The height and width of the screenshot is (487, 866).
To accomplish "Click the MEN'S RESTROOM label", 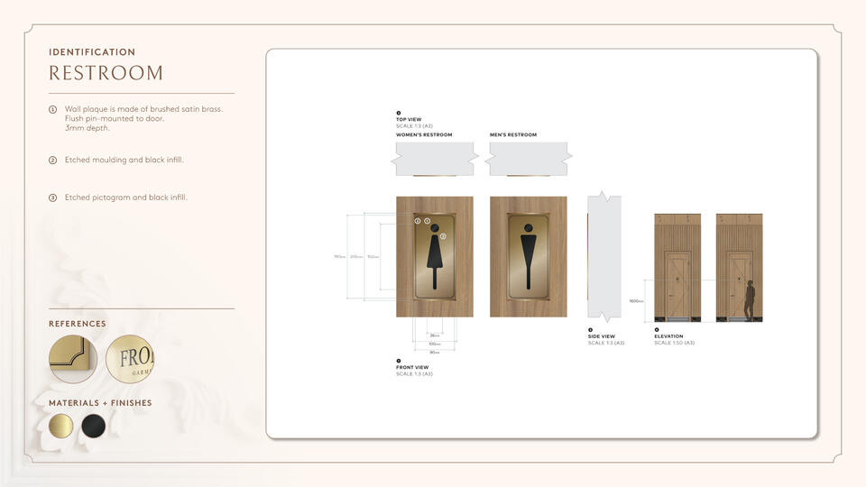I will point(513,135).
